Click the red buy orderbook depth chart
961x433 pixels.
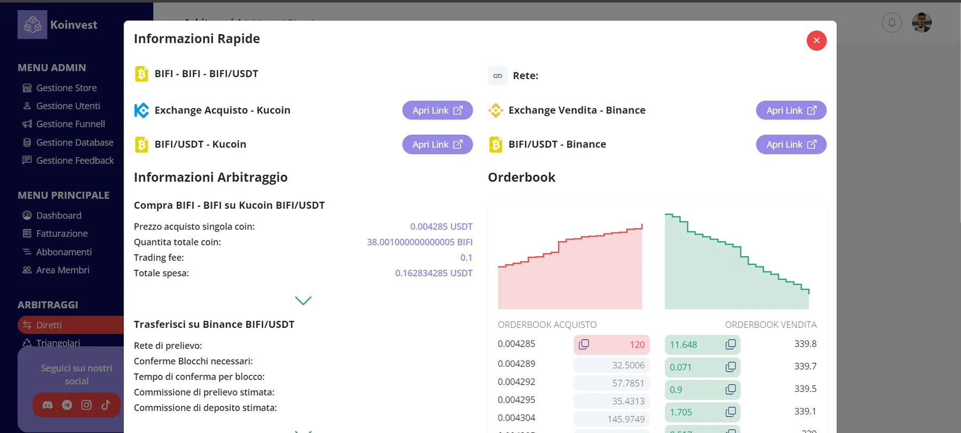[x=570, y=267]
